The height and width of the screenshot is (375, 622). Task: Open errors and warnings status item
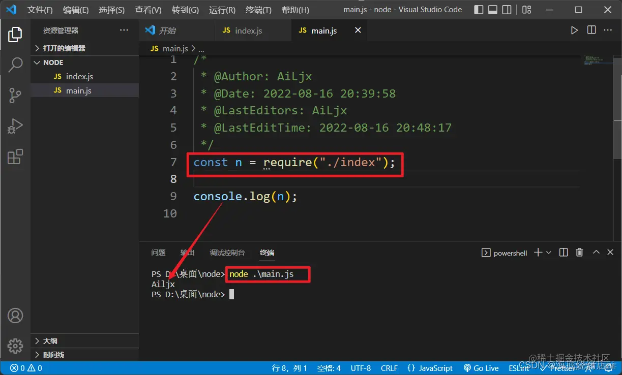click(26, 368)
